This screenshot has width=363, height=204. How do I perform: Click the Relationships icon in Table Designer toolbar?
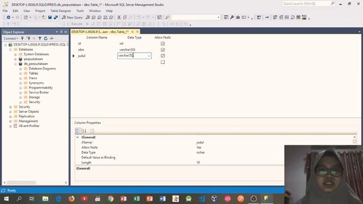(x=275, y=18)
